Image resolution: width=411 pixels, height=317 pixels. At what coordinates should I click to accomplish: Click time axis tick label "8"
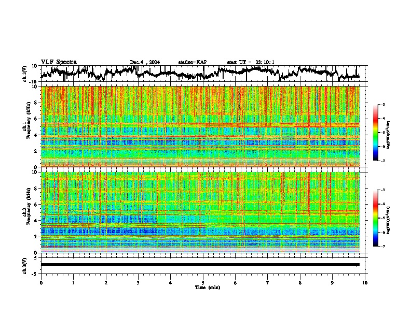pyautogui.click(x=300, y=283)
